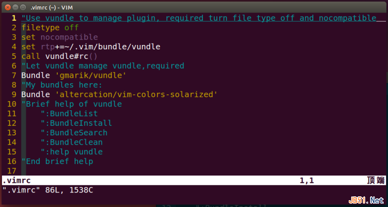388x207 pixels.
Task: Click the ':BundleInstall' comment on line 12
Action: tap(76, 123)
